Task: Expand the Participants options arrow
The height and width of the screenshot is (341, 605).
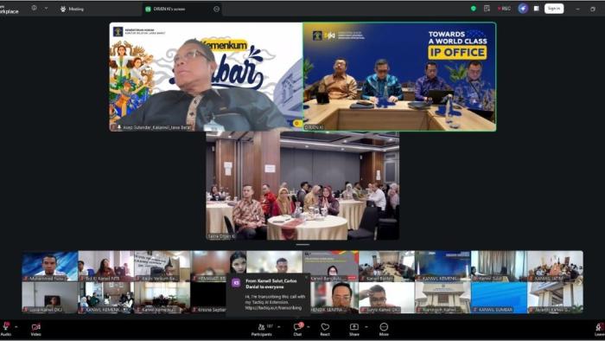Action: [279, 327]
